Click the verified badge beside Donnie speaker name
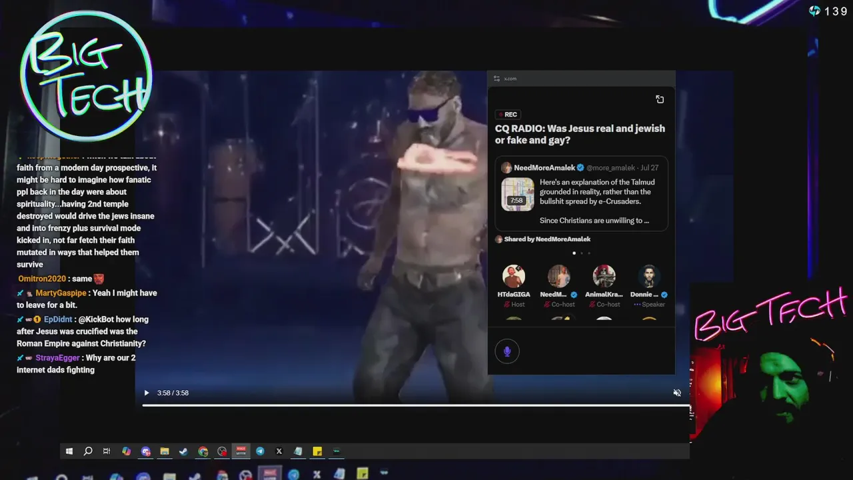This screenshot has width=853, height=480. (664, 294)
